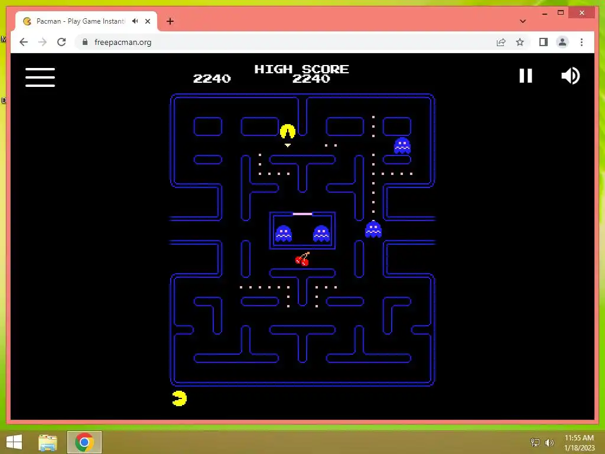Select the Pacman - Play Game tab
Viewport: 605px width, 454px height.
(86, 21)
